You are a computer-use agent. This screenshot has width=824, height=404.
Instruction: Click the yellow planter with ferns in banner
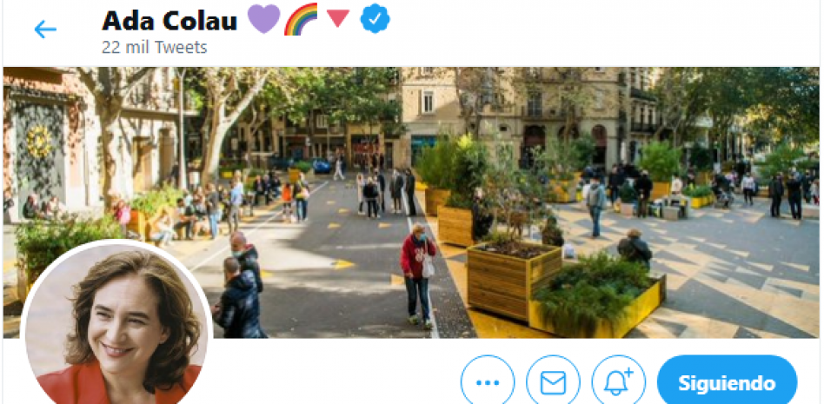(x=597, y=297)
